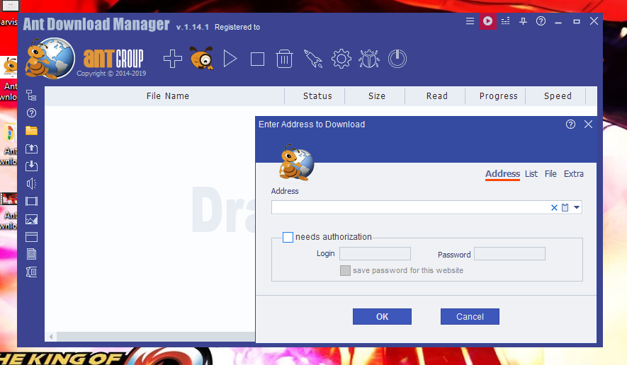Open dialog help question mark icon
The height and width of the screenshot is (365, 627).
[x=570, y=124]
